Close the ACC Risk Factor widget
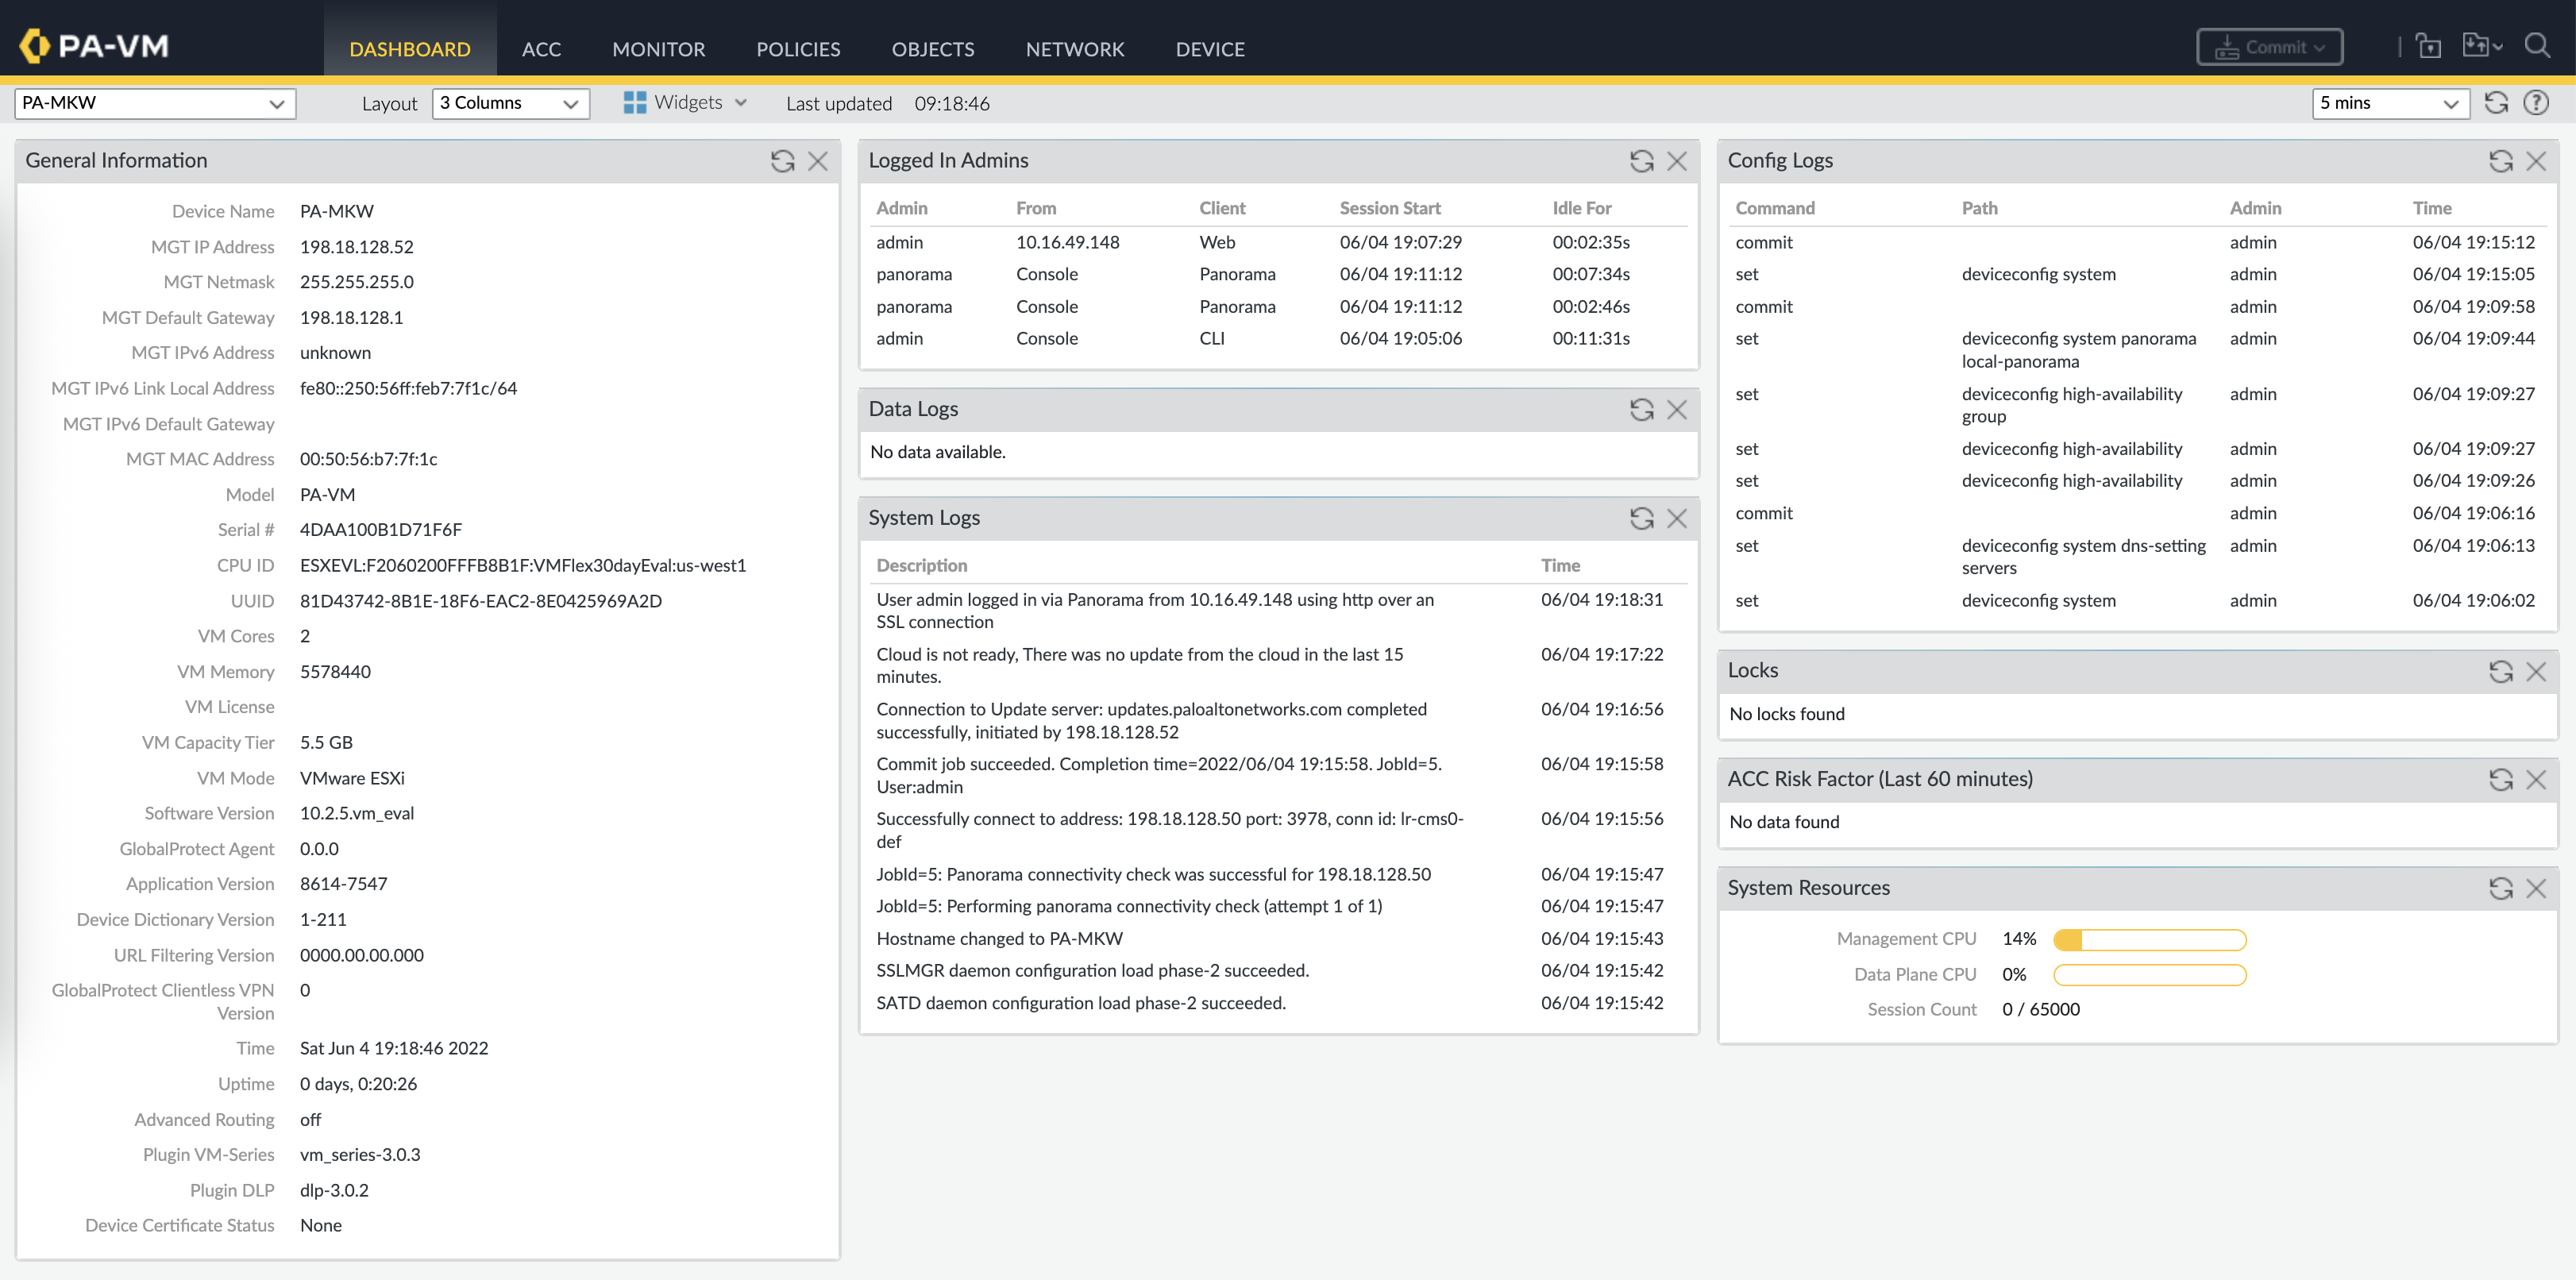 tap(2536, 779)
